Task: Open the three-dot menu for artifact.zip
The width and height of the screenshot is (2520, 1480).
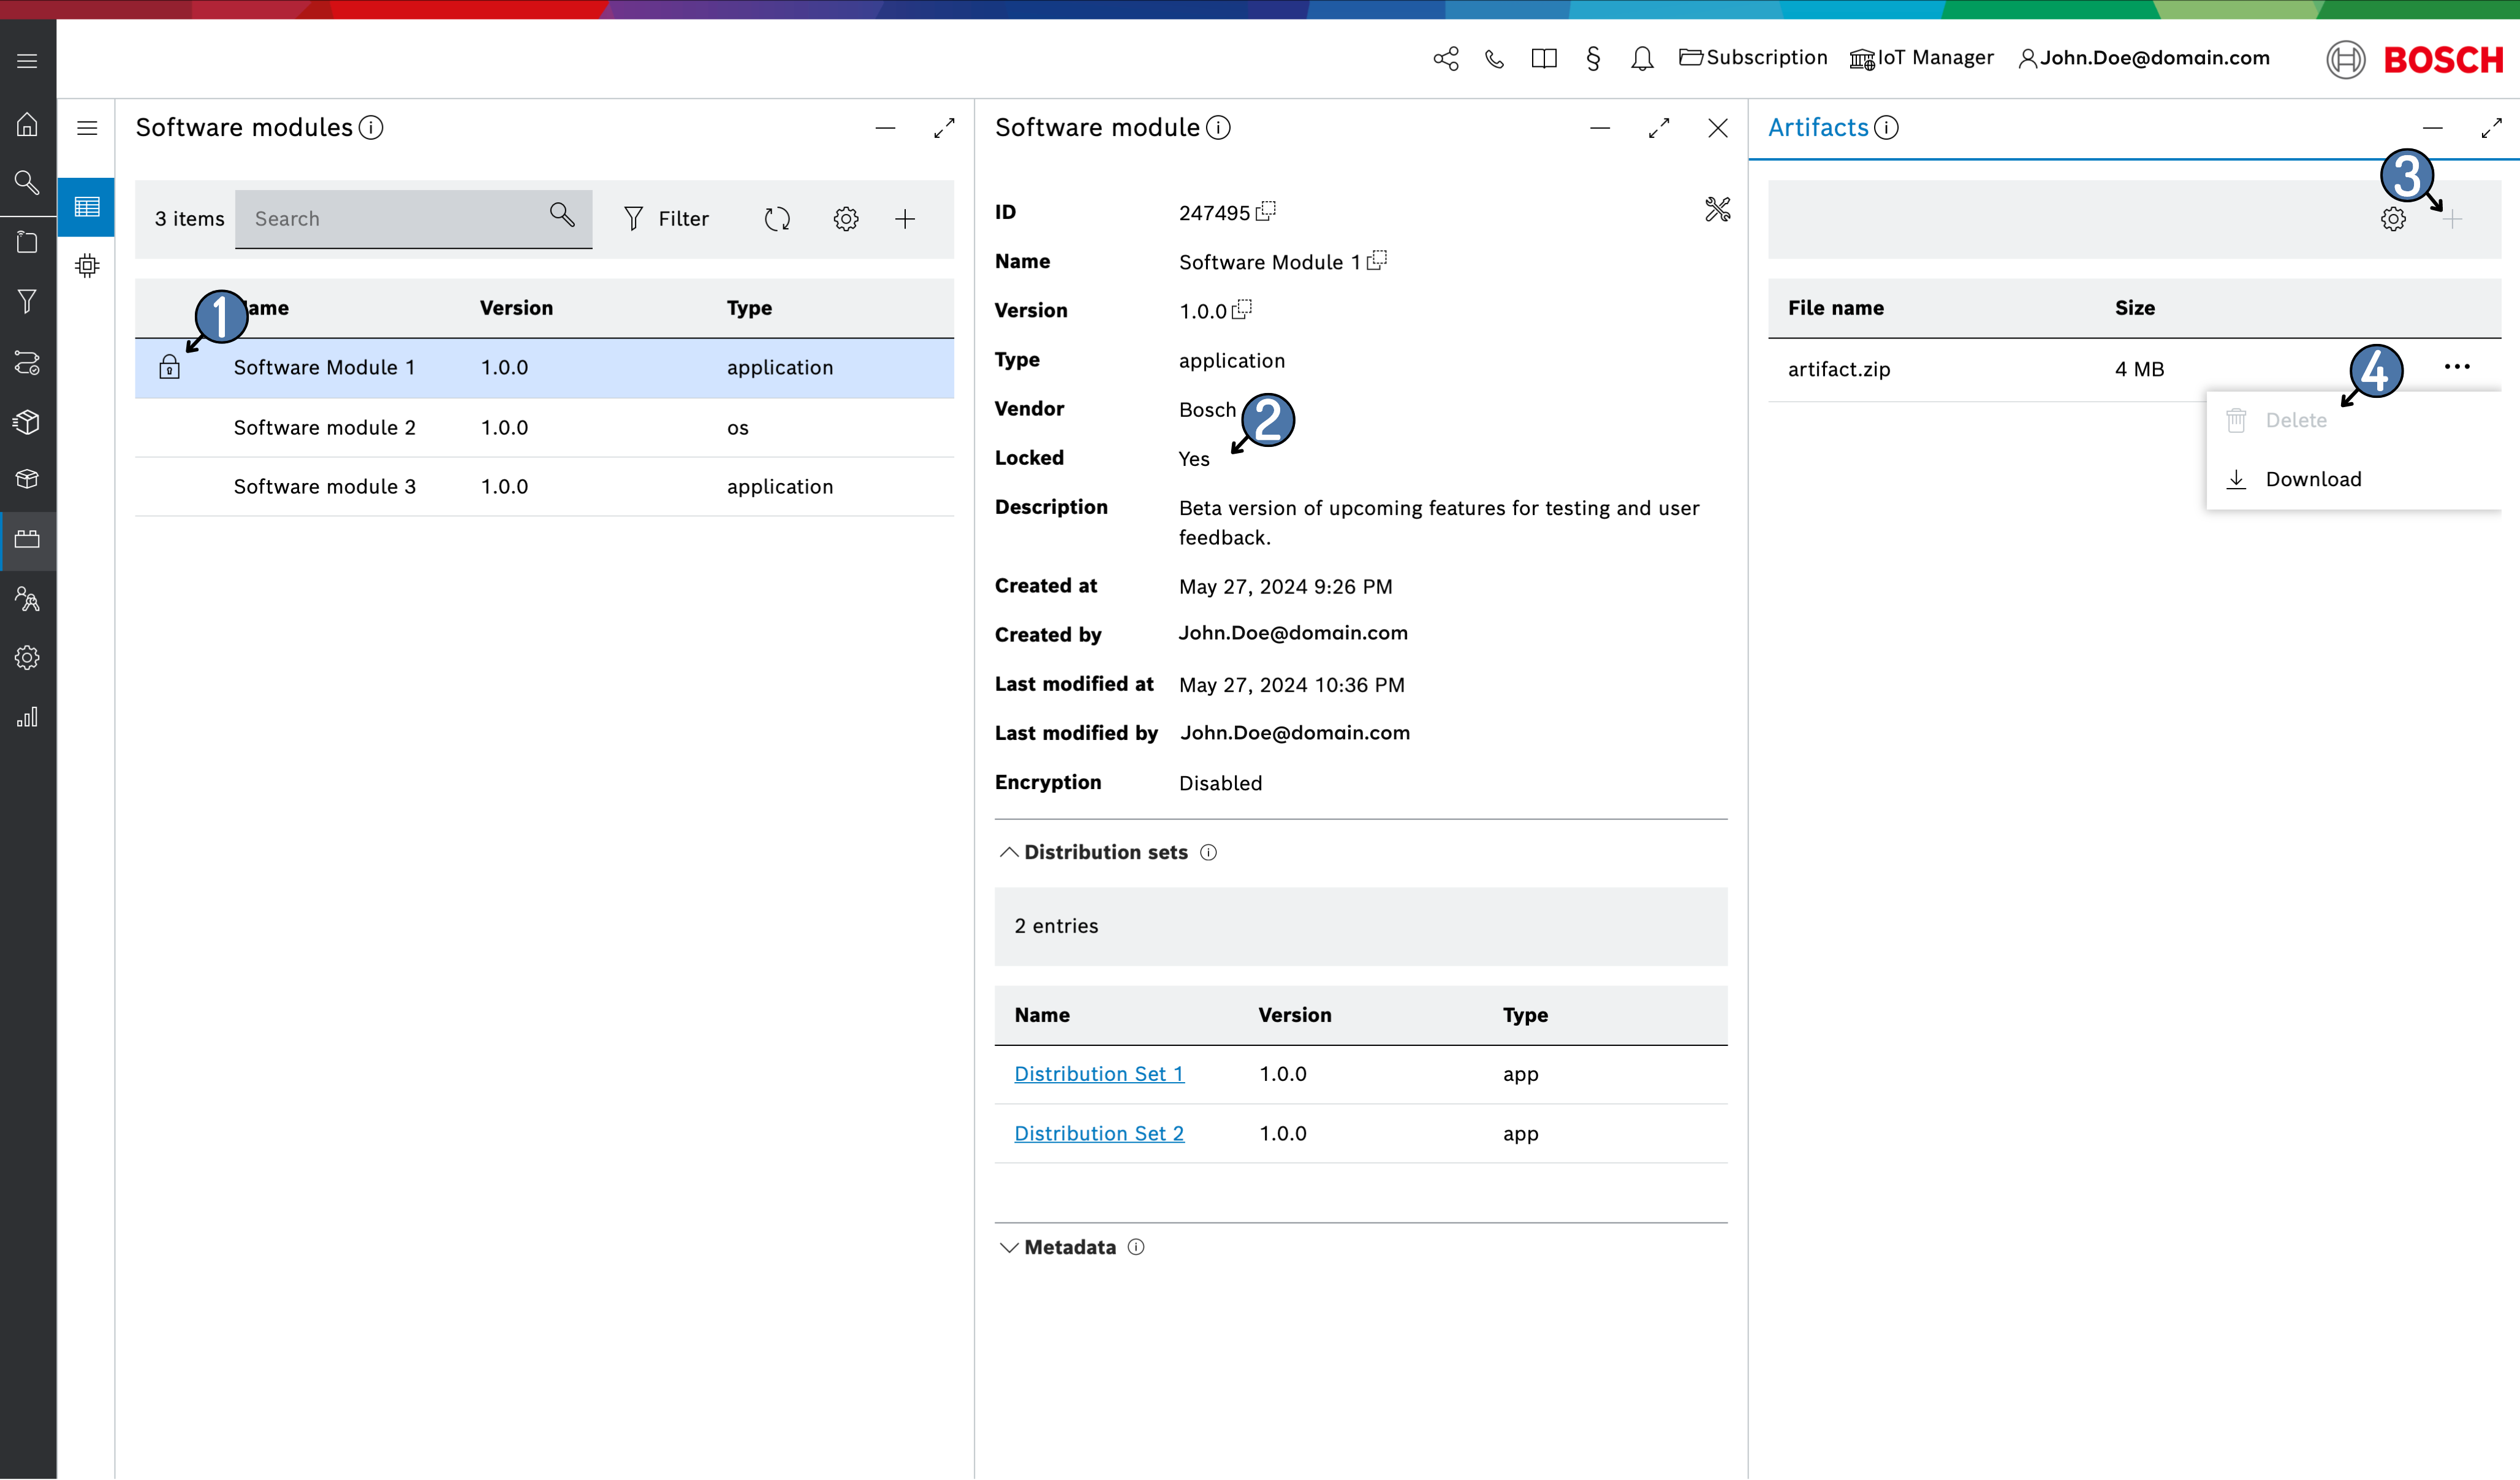Action: pos(2456,367)
